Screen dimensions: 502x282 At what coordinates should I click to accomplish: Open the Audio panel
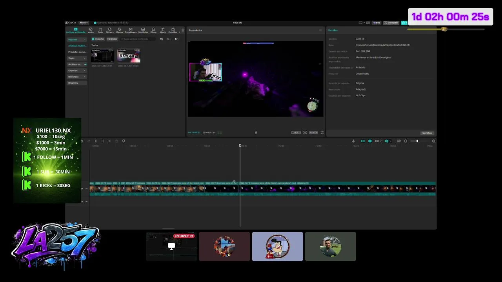(x=91, y=30)
